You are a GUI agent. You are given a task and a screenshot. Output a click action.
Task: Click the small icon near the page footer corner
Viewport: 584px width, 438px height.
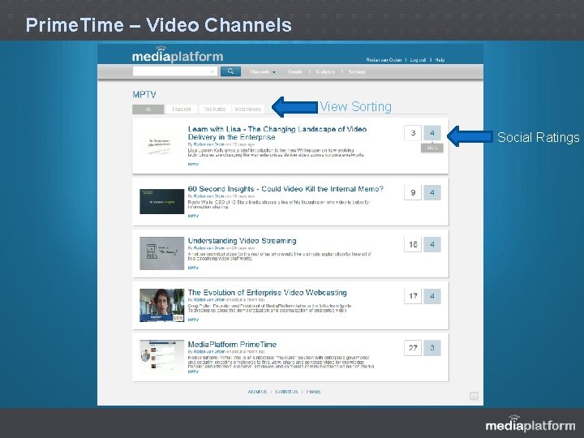(474, 396)
